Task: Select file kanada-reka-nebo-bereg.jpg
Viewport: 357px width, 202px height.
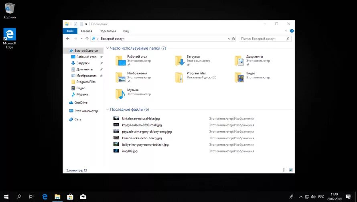Action: pyautogui.click(x=142, y=138)
